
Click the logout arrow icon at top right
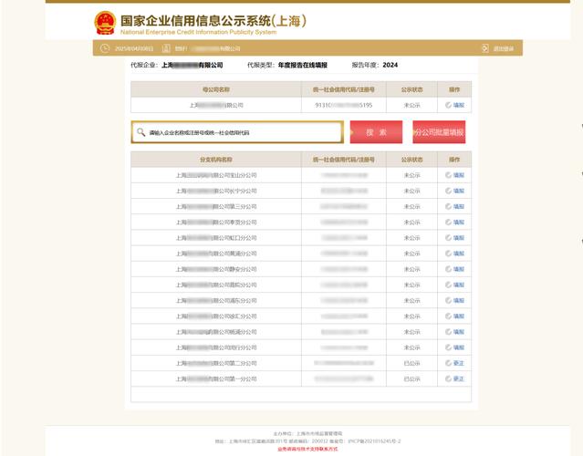pyautogui.click(x=485, y=48)
